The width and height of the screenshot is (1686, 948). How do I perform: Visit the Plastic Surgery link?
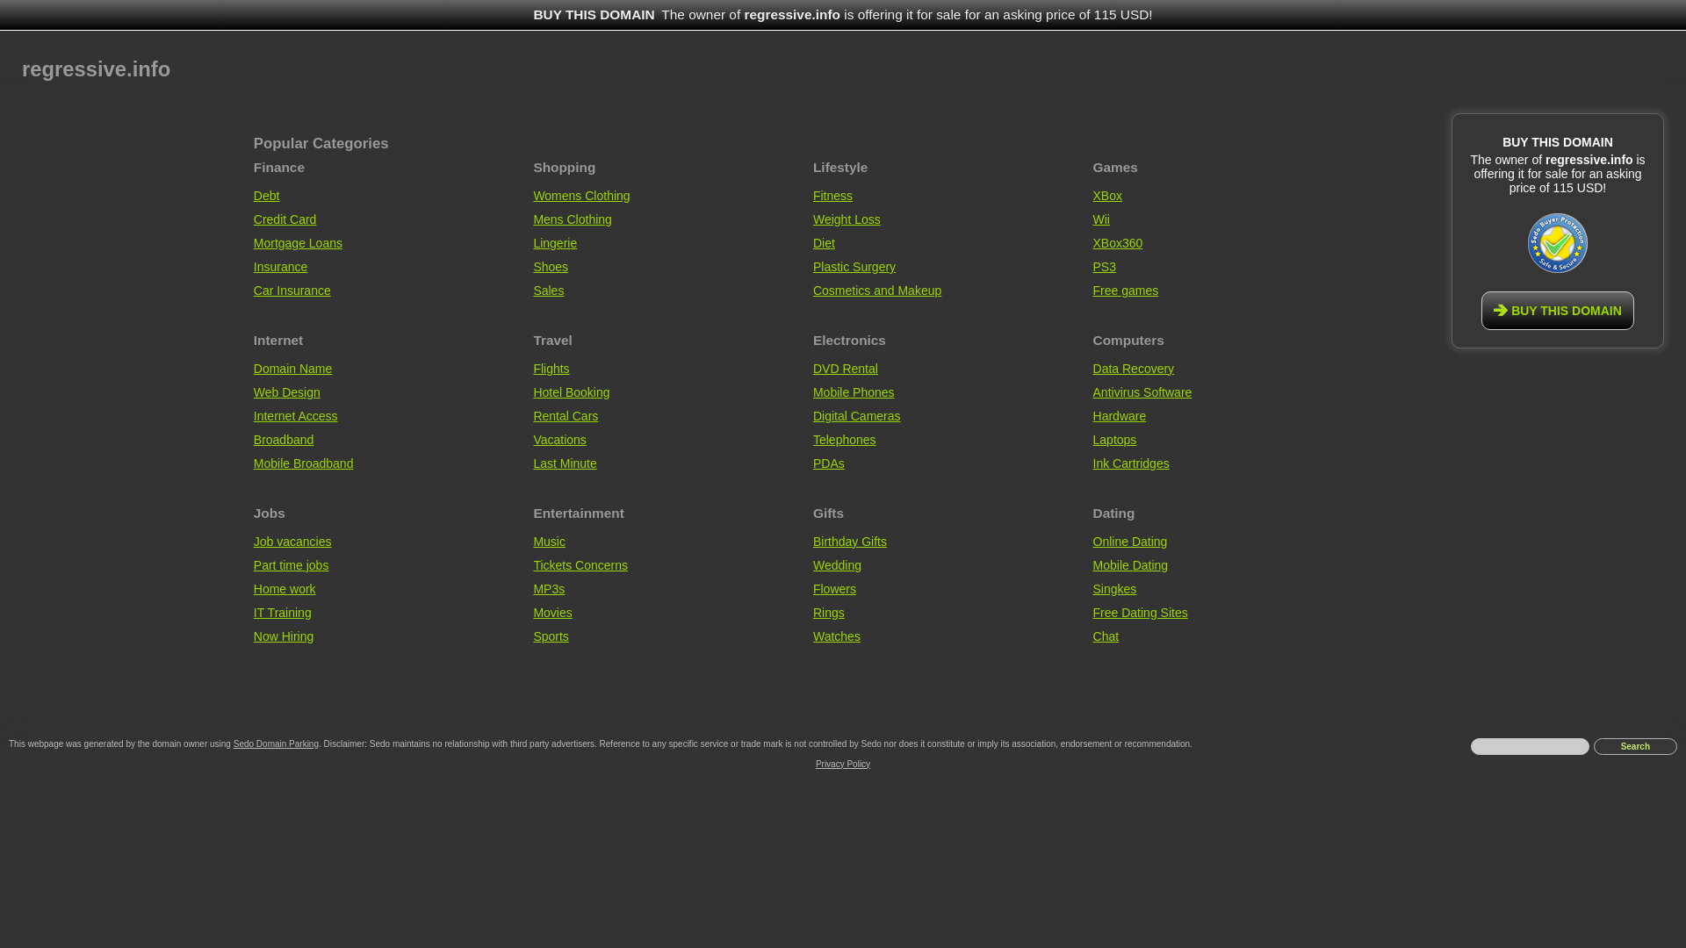pos(854,267)
